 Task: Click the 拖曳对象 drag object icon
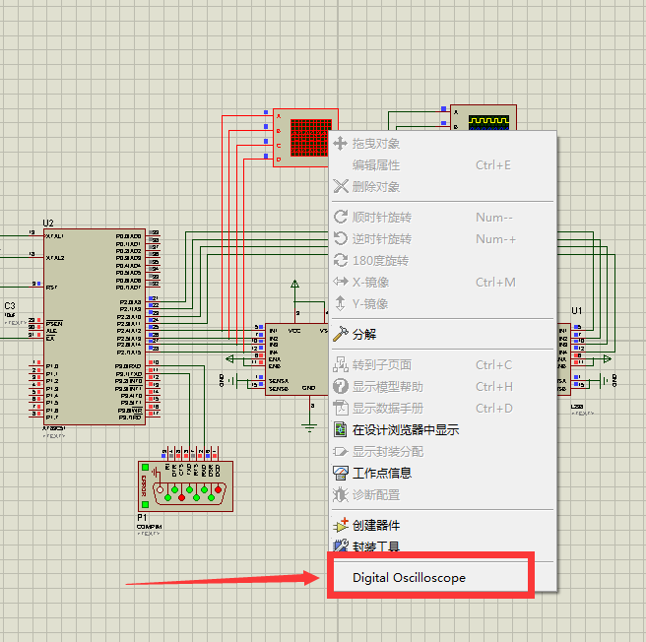tap(342, 144)
